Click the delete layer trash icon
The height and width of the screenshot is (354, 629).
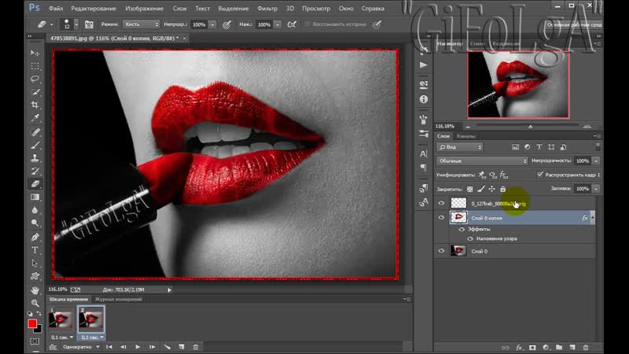[x=586, y=347]
